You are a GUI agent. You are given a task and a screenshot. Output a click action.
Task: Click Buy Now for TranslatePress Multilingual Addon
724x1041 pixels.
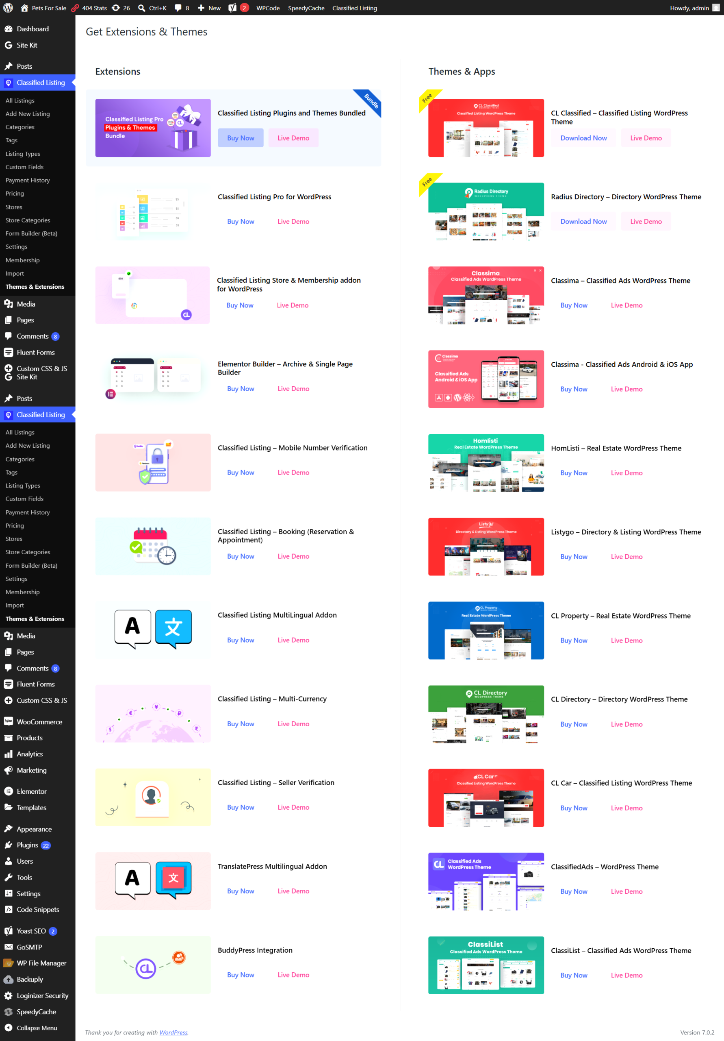pos(241,891)
